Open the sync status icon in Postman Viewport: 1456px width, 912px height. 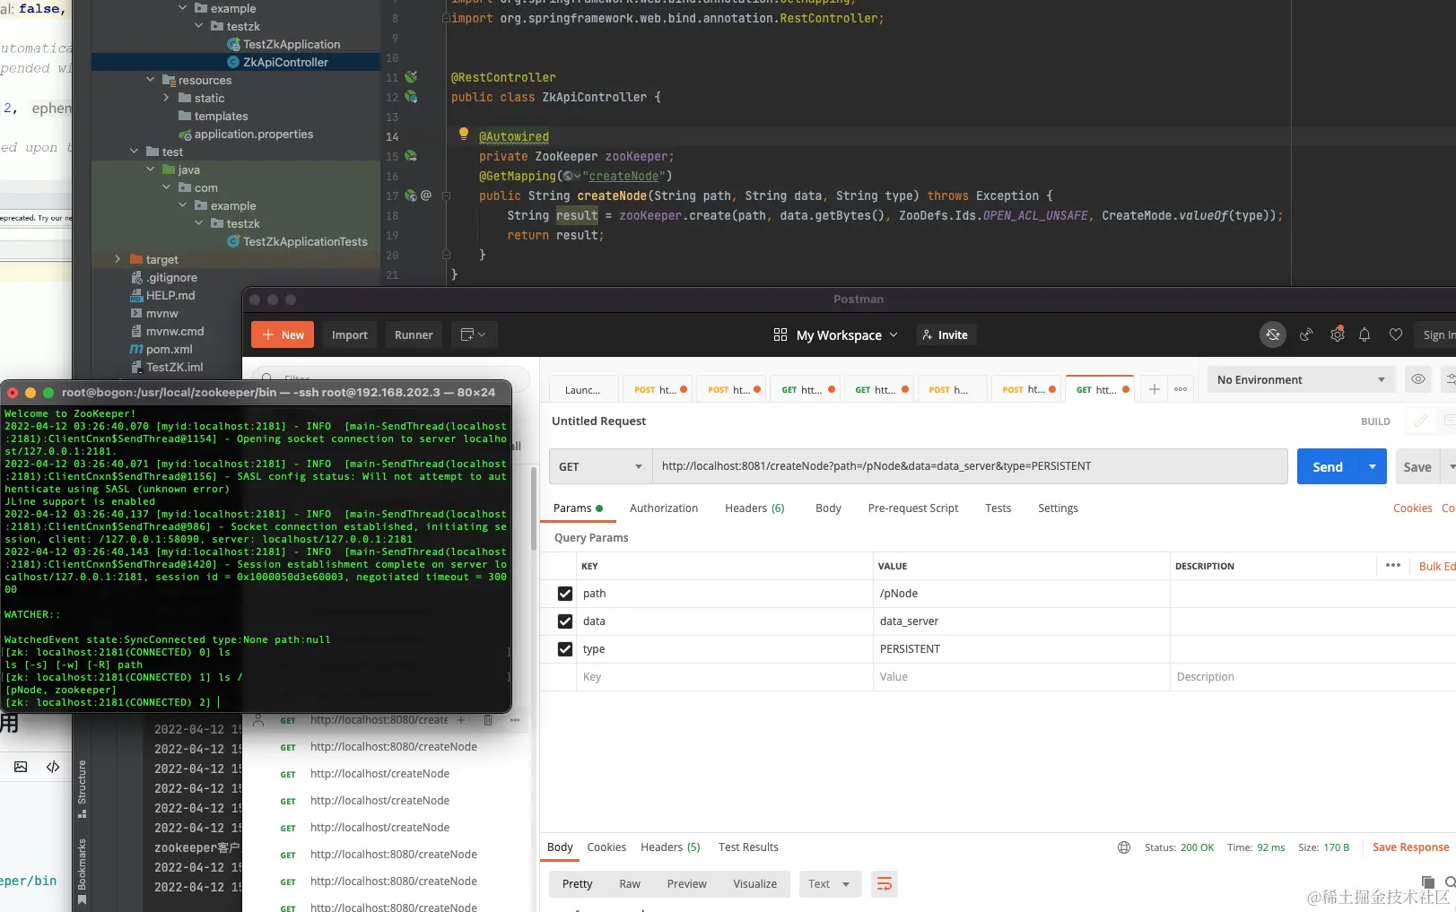click(1272, 334)
